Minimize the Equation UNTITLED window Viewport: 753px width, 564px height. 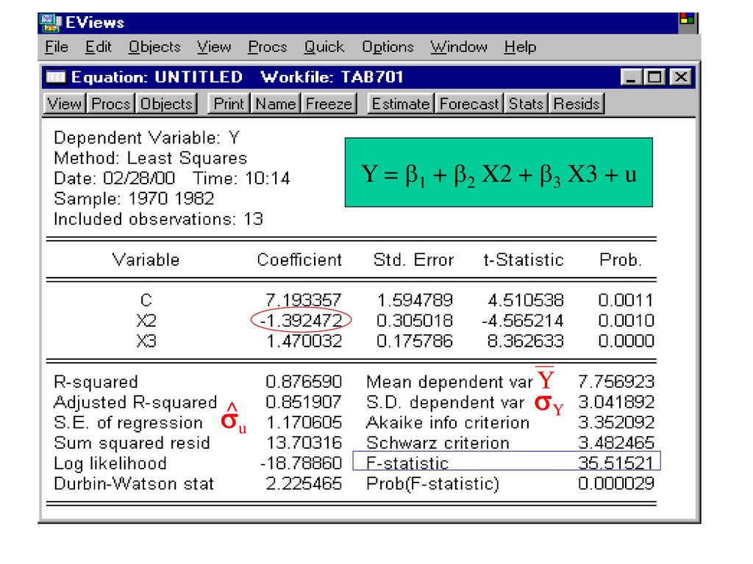point(630,77)
